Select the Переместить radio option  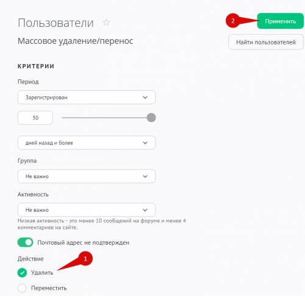pos(22,288)
